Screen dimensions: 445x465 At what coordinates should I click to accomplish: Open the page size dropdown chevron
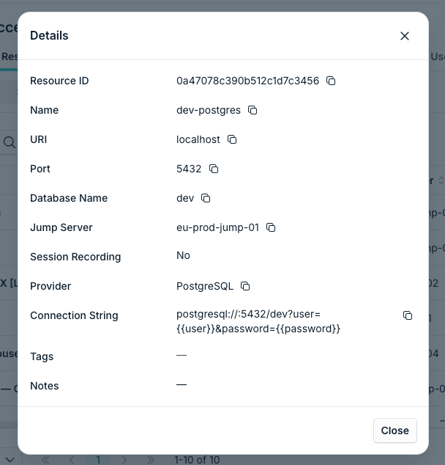point(10,460)
